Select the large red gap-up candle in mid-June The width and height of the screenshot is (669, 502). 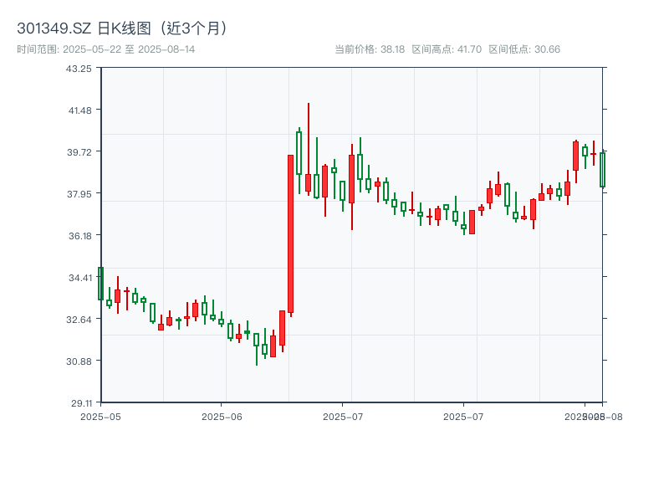[290, 234]
